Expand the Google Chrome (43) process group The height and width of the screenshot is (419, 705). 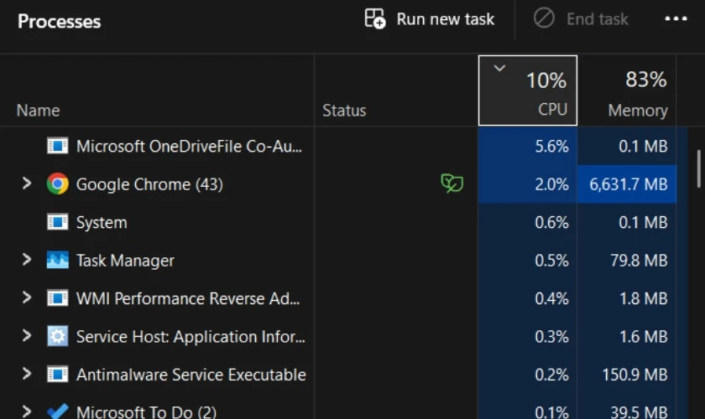tap(27, 184)
